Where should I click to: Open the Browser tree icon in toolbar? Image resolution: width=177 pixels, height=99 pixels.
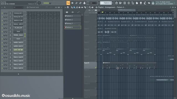tap(133, 3)
